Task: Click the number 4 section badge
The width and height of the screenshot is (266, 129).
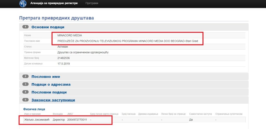Action: [x=25, y=92]
